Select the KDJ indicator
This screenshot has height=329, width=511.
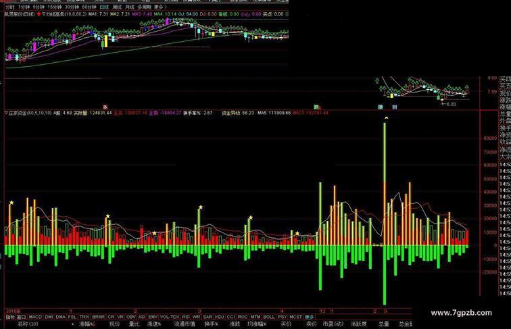coord(220,317)
